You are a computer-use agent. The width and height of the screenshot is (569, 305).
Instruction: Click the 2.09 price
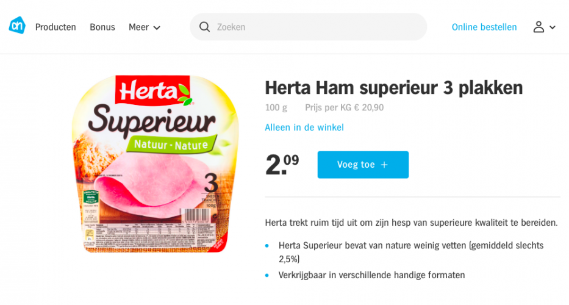[x=282, y=164]
